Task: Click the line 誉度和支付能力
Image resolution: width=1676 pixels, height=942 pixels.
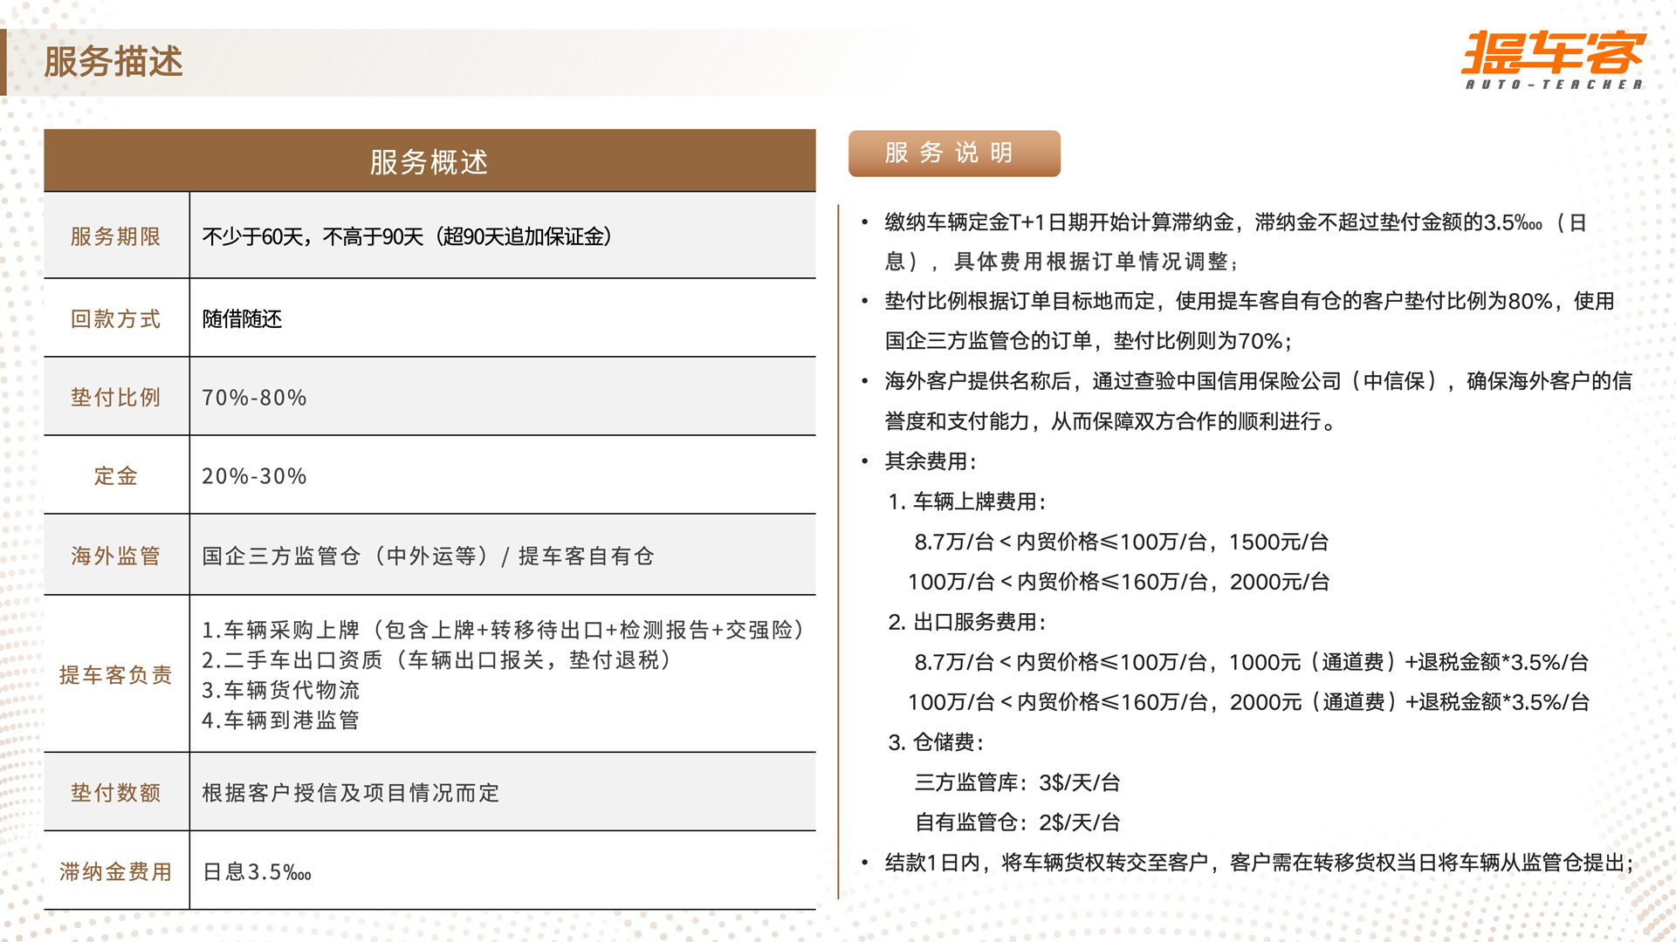Action: click(1111, 421)
